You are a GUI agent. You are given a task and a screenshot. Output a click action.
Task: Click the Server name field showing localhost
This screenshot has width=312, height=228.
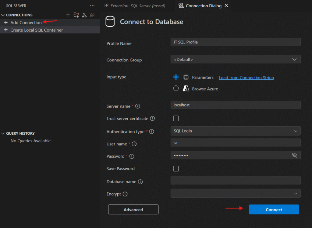(236, 105)
